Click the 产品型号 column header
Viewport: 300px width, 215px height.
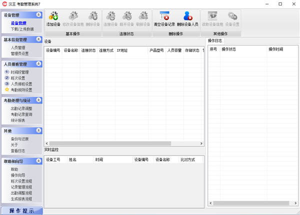point(156,51)
